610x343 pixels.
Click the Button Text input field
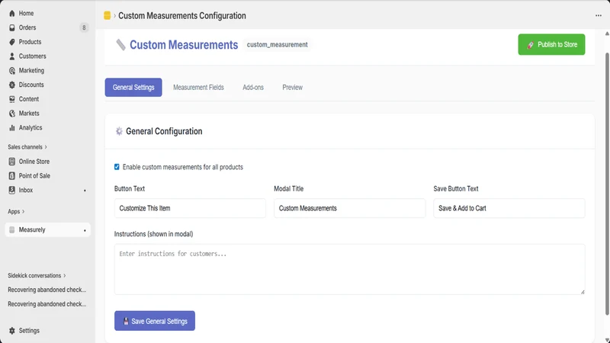(190, 208)
